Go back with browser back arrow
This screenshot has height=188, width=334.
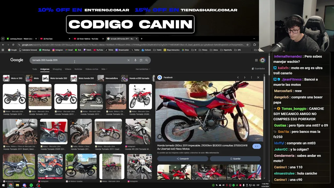click(x=3, y=45)
